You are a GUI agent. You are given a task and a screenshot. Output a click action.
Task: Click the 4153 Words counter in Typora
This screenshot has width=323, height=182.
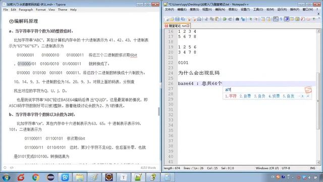(148, 168)
